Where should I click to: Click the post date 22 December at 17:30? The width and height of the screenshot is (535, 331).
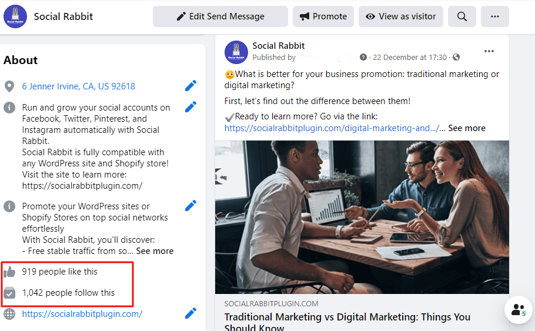tap(409, 58)
